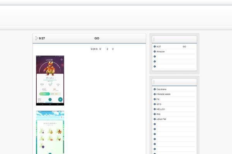The image size is (232, 154).
Task: Click the small document icon beside 9/27 title
Action: click(x=36, y=38)
